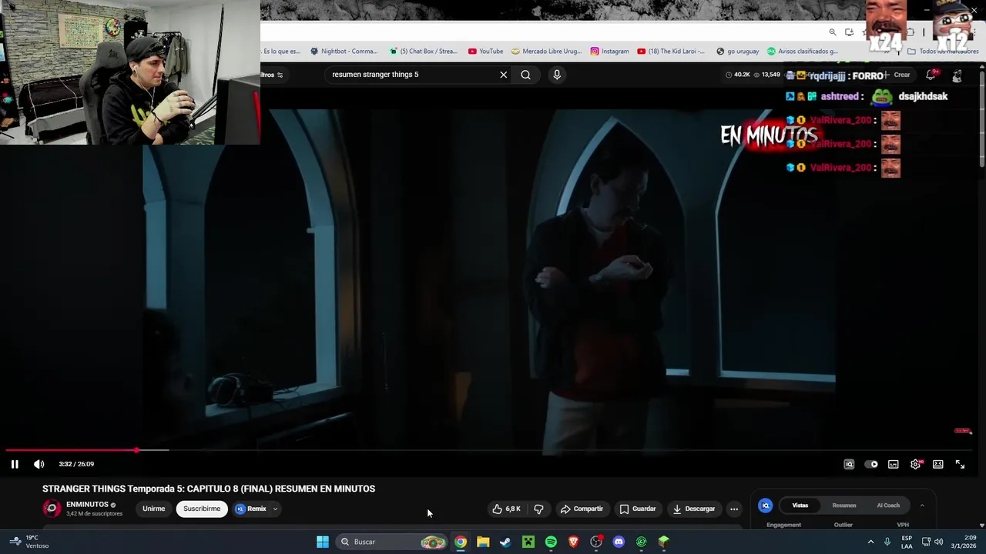This screenshot has height=554, width=986.
Task: Open Spotify from taskbar
Action: pyautogui.click(x=551, y=542)
